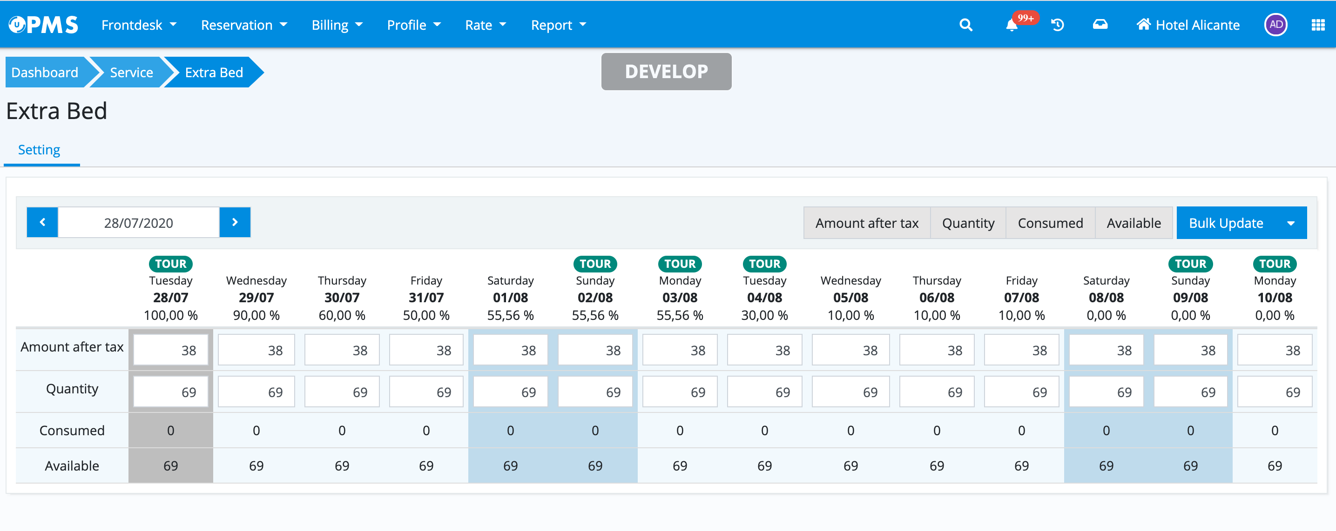Toggle the Amount after tax filter
The height and width of the screenshot is (531, 1336).
(866, 223)
